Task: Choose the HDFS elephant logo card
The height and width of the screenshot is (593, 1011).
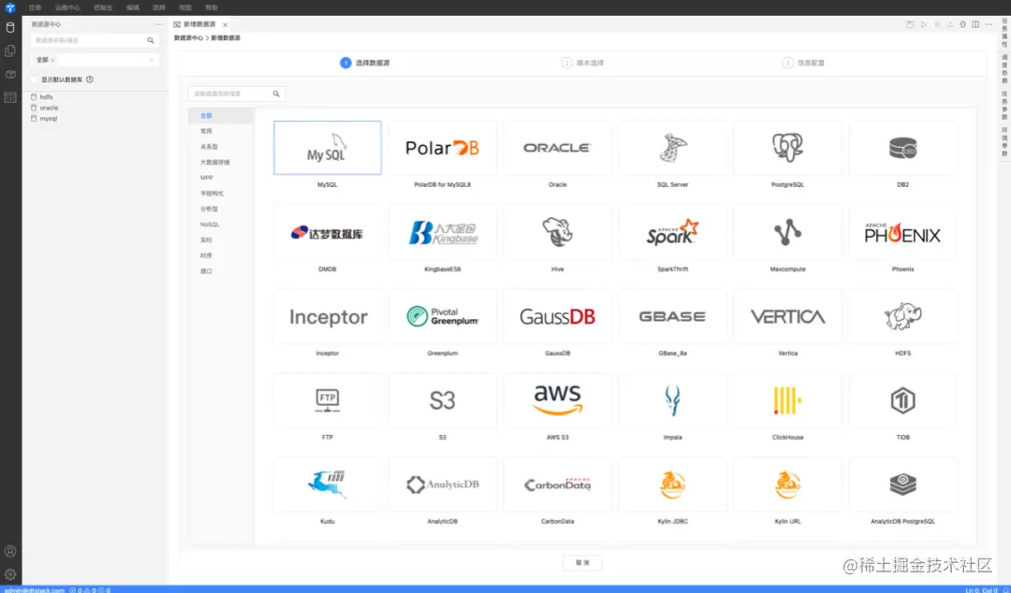Action: pyautogui.click(x=902, y=316)
